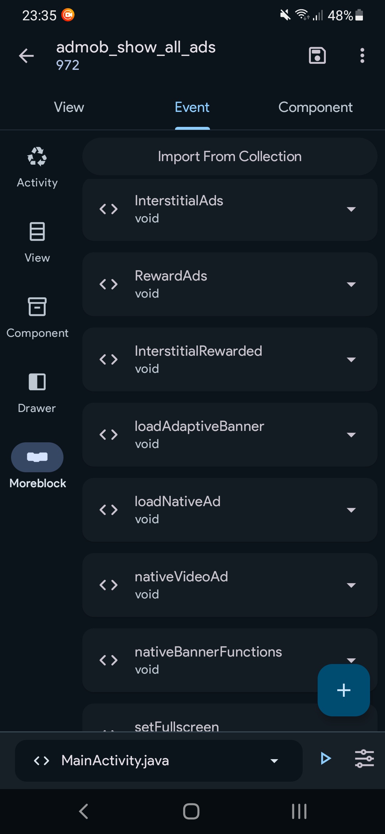Go back with the arrow icon
The height and width of the screenshot is (834, 385).
[x=26, y=56]
